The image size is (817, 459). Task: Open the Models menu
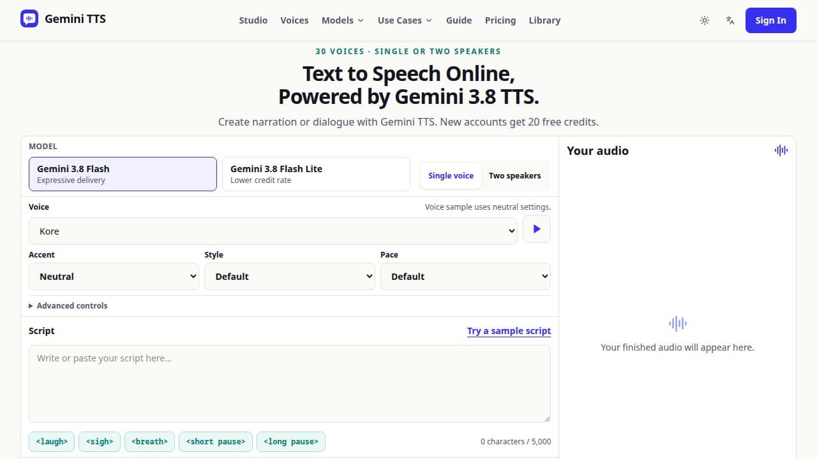pyautogui.click(x=343, y=20)
